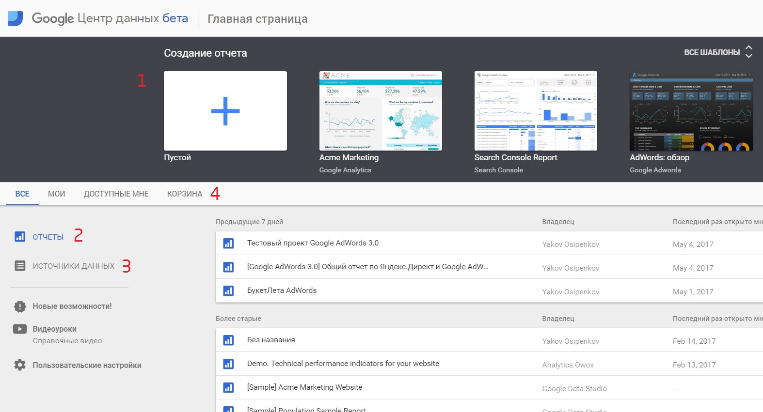Click the ИСТОЧНИКИ ДАННЫХ list icon
The height and width of the screenshot is (412, 763).
coord(20,266)
